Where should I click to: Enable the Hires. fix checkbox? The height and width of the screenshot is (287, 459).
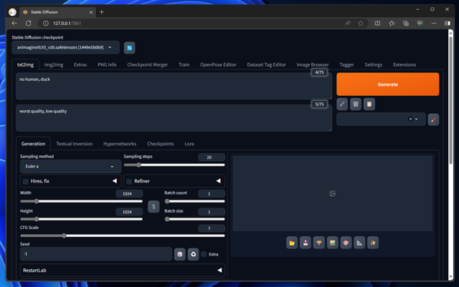[26, 182]
